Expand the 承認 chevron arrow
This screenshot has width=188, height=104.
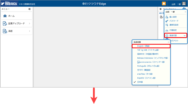pos(30,31)
